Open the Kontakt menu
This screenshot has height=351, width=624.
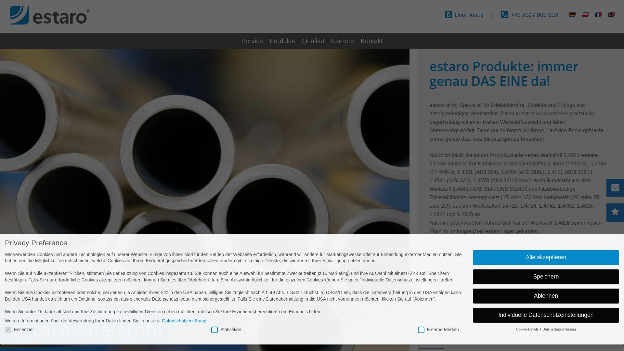point(371,41)
